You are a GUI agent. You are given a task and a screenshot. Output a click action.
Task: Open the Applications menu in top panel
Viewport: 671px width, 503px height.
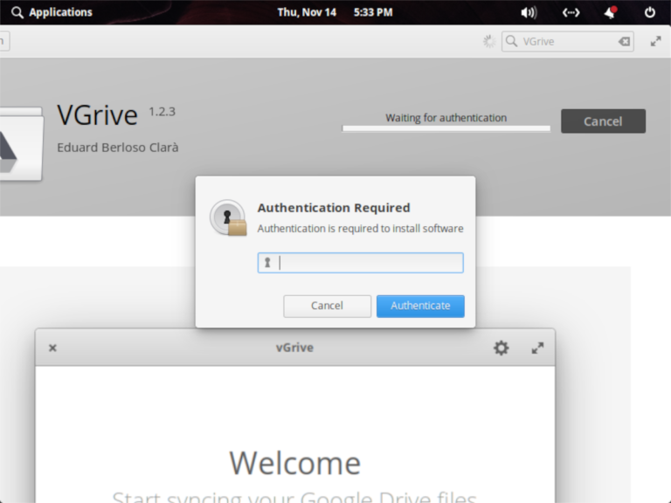click(52, 12)
